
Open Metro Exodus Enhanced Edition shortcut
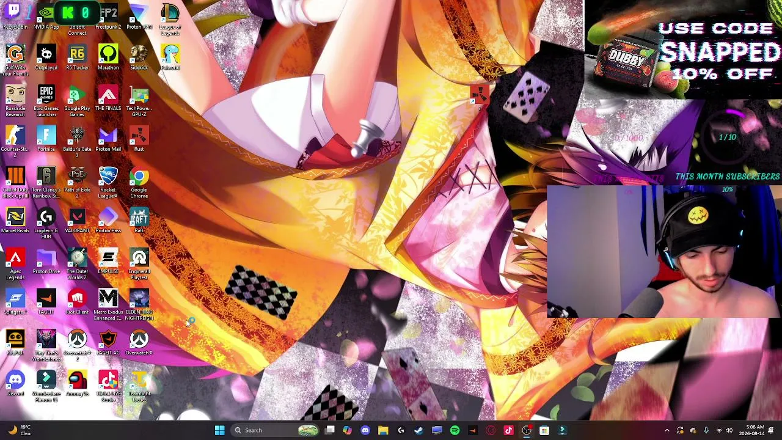tap(108, 305)
